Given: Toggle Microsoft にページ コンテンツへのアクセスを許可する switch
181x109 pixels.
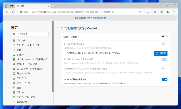Looking at the screenshot, I should 164,69.
